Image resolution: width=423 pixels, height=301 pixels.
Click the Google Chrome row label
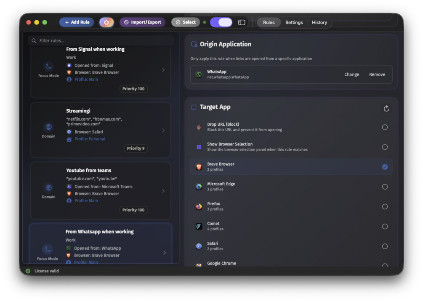point(221,263)
